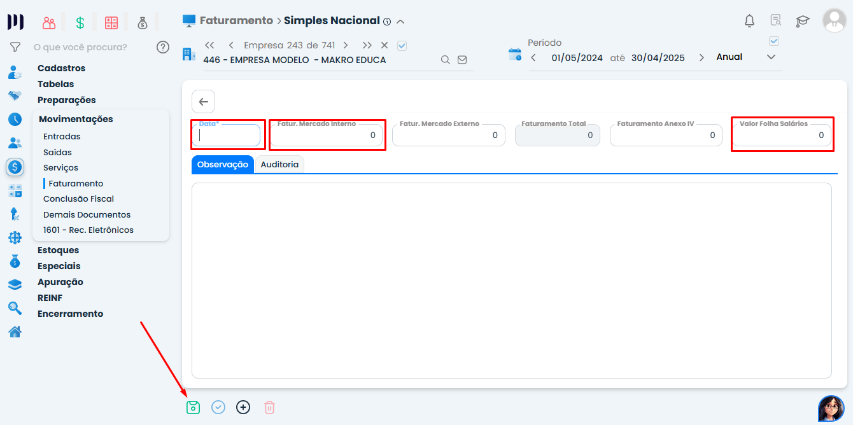Open the document search icon in the header

(776, 20)
